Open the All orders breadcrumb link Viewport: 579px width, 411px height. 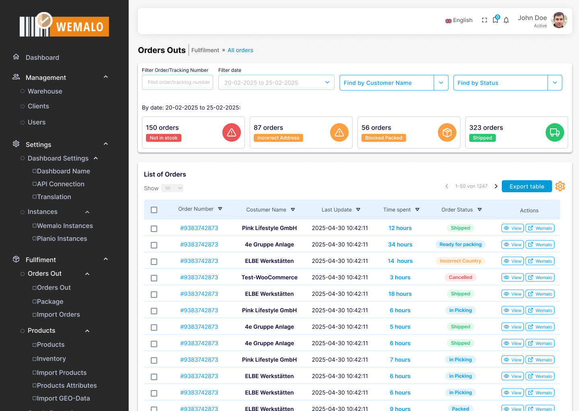pyautogui.click(x=240, y=50)
